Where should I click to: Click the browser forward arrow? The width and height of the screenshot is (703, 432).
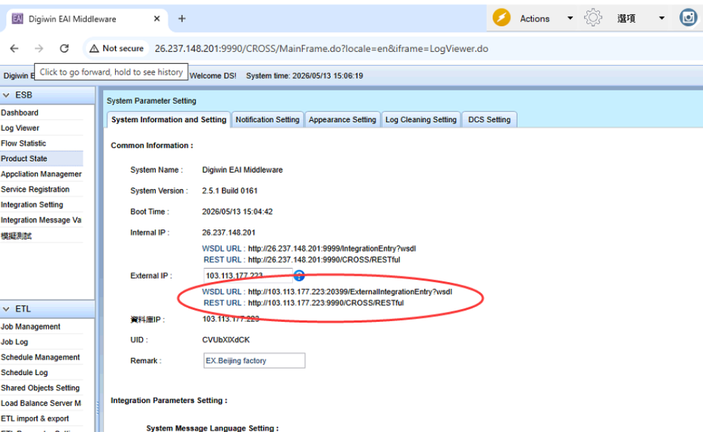pos(39,48)
